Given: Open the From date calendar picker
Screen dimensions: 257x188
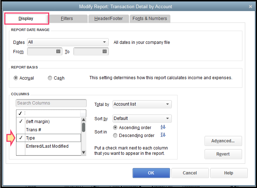Looking at the screenshot, I should click(x=58, y=51).
